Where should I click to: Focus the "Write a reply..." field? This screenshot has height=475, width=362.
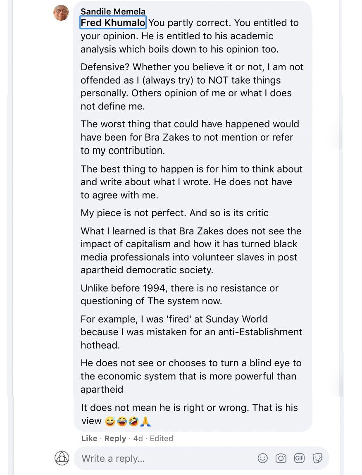165,458
